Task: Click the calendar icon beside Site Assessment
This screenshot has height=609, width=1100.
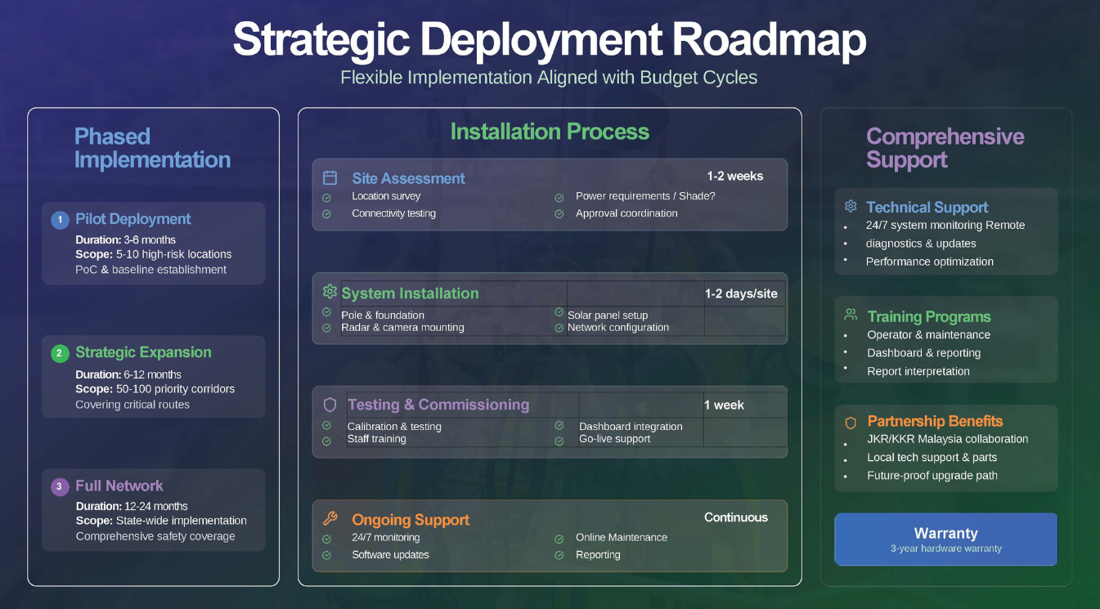Action: 330,178
